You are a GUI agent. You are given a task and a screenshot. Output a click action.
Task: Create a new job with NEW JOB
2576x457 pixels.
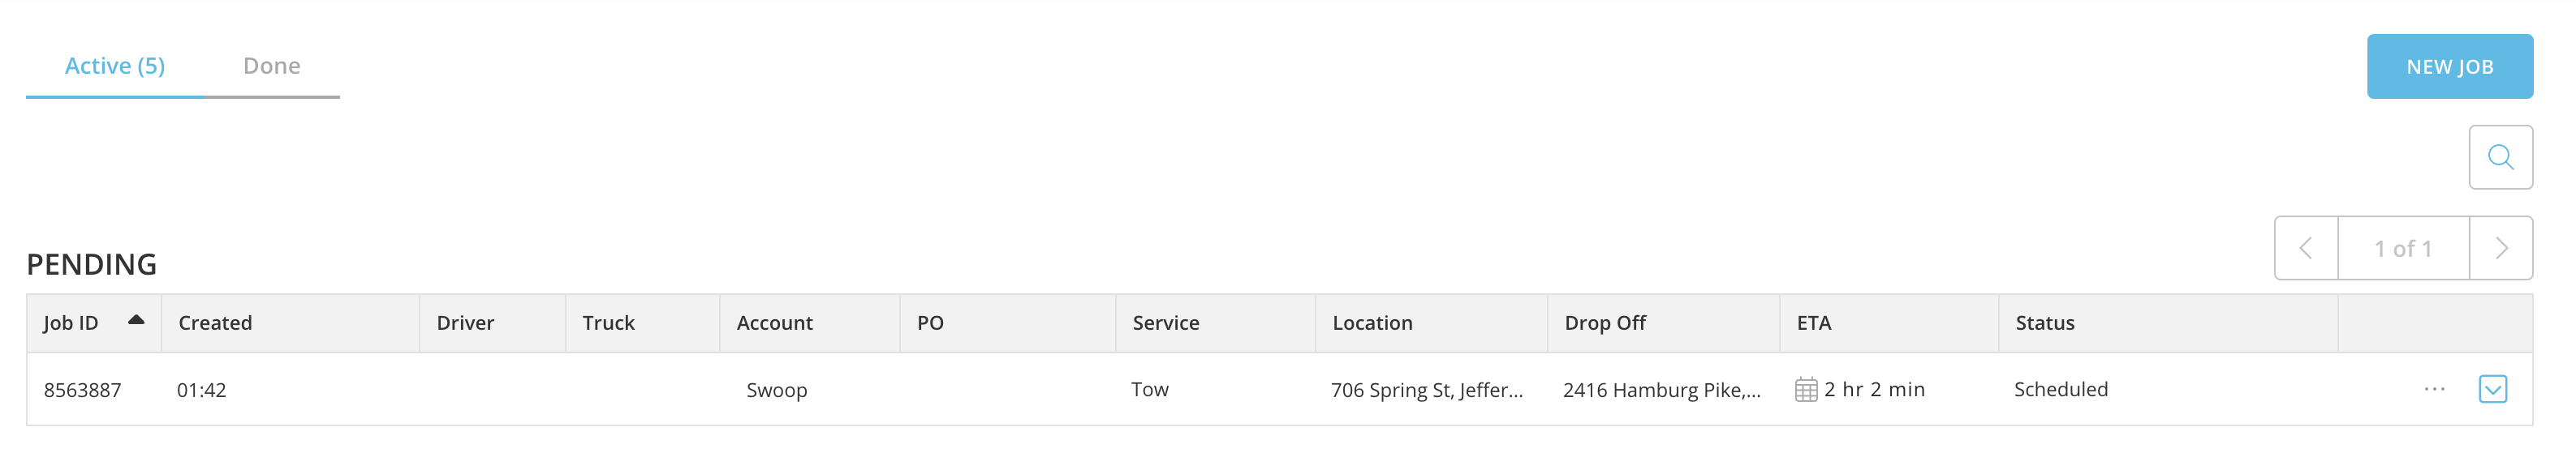(x=2449, y=67)
